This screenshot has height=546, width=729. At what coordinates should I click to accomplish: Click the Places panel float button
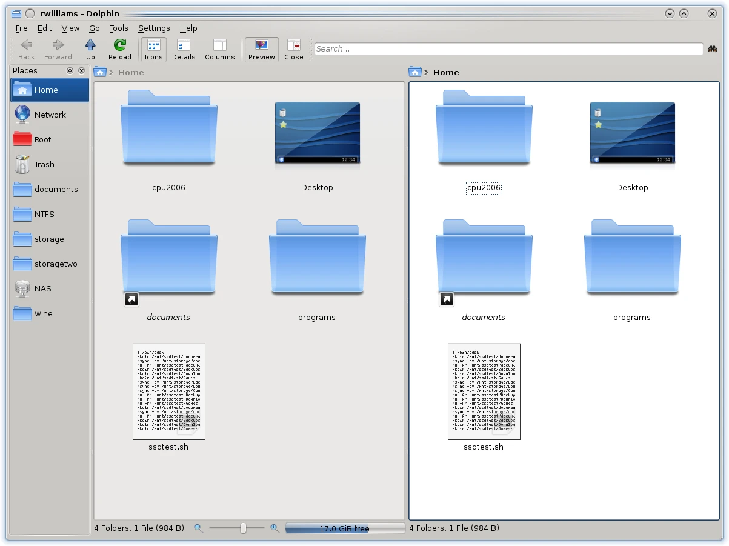pos(70,70)
